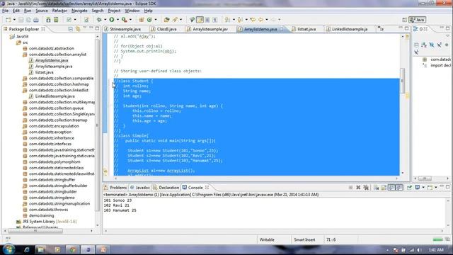The height and width of the screenshot is (255, 453).
Task: Toggle Show Console on Standard Out
Action: (391, 187)
